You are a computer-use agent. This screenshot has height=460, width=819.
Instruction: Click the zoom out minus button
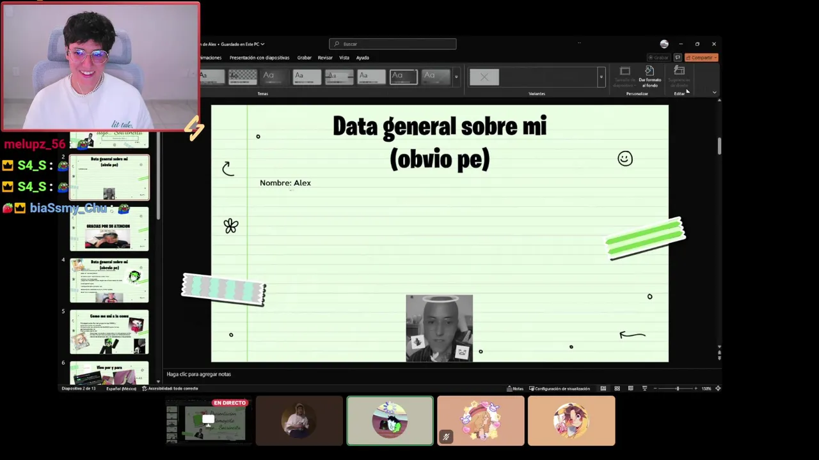655,388
